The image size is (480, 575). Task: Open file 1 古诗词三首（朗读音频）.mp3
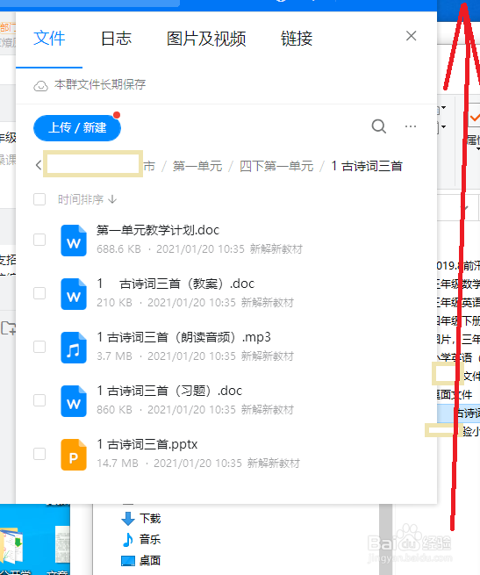pos(183,337)
